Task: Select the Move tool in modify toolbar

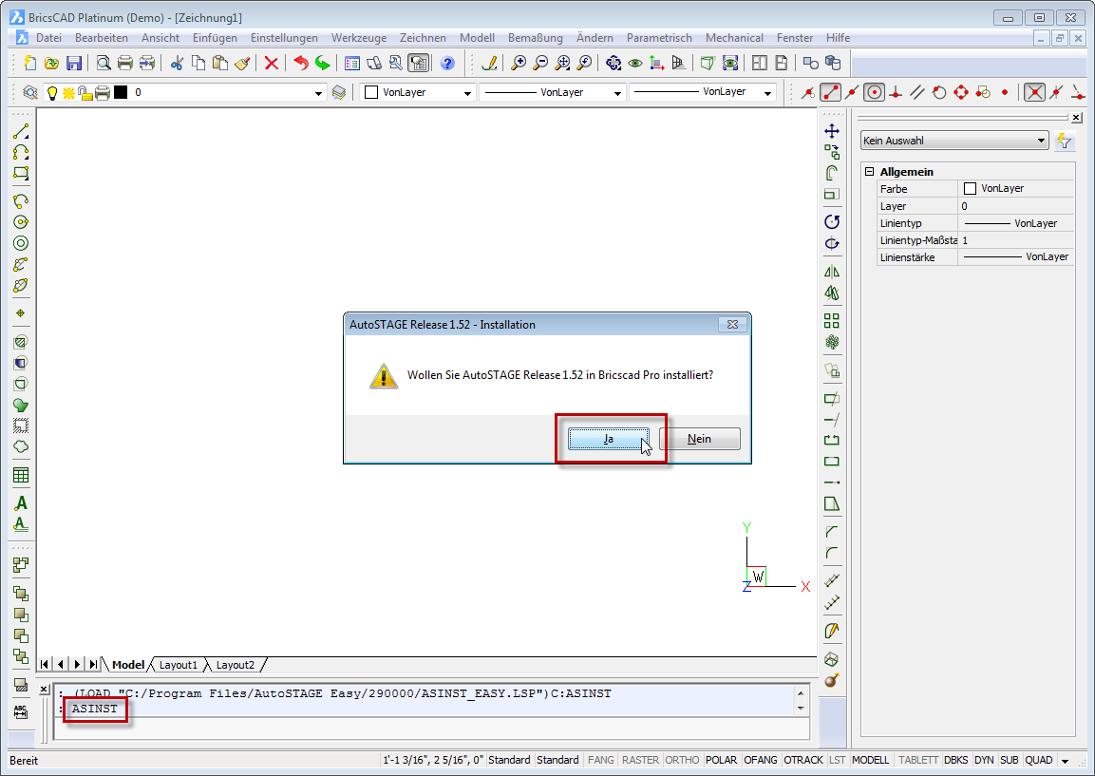Action: (x=832, y=131)
